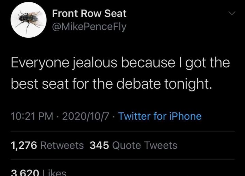View the 1,276 retweets count
Screen dimensions: 245x176
(24, 145)
